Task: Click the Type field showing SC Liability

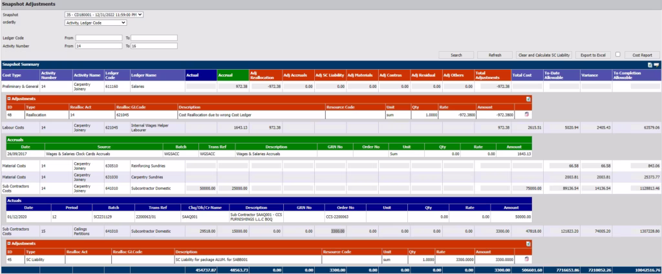Action: tap(45, 260)
